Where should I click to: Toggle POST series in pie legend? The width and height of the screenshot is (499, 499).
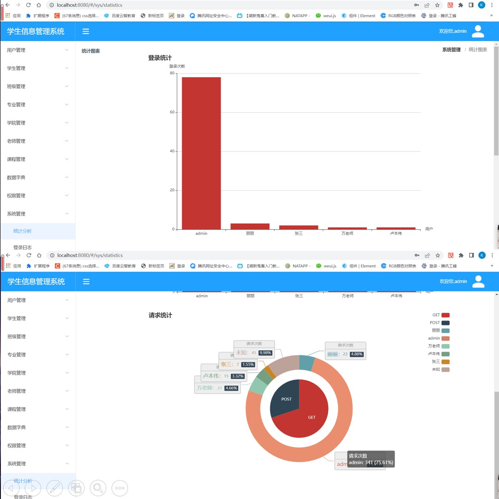point(439,323)
